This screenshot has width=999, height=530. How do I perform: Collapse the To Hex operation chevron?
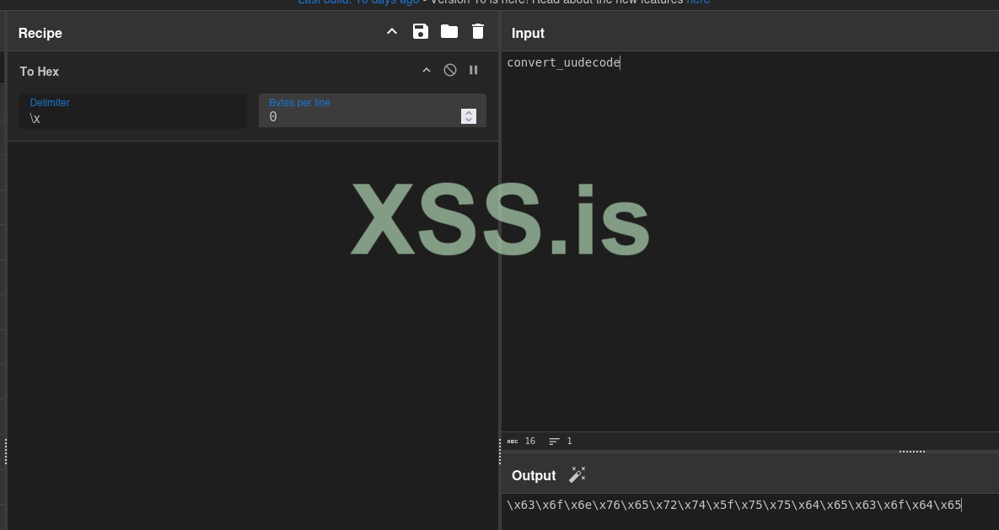427,70
